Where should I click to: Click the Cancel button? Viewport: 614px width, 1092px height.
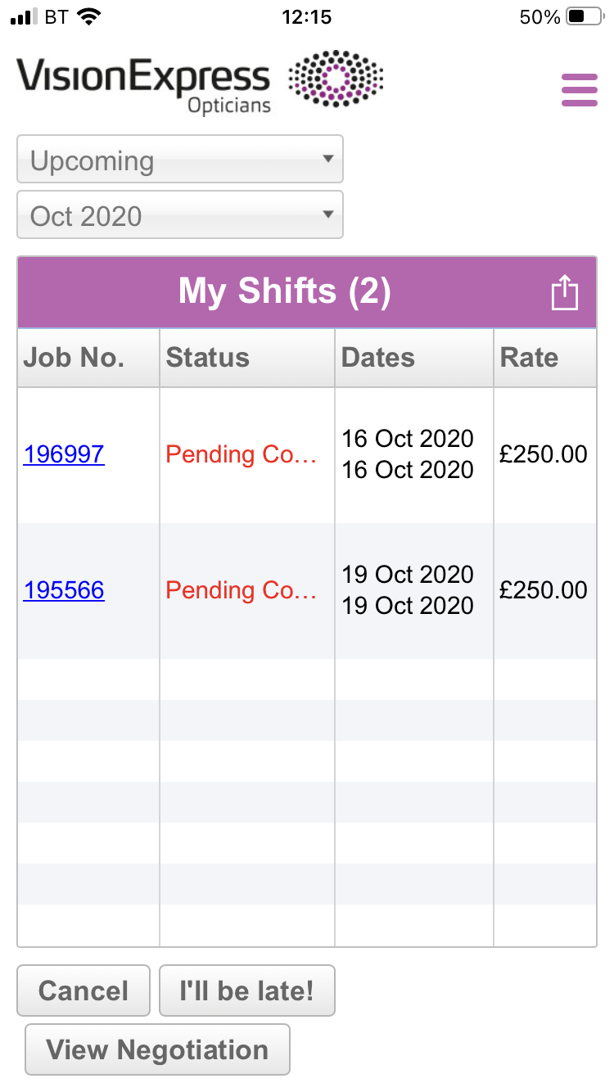point(84,990)
